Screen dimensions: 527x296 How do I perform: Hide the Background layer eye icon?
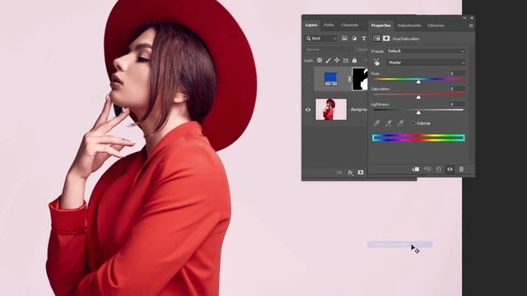point(308,109)
